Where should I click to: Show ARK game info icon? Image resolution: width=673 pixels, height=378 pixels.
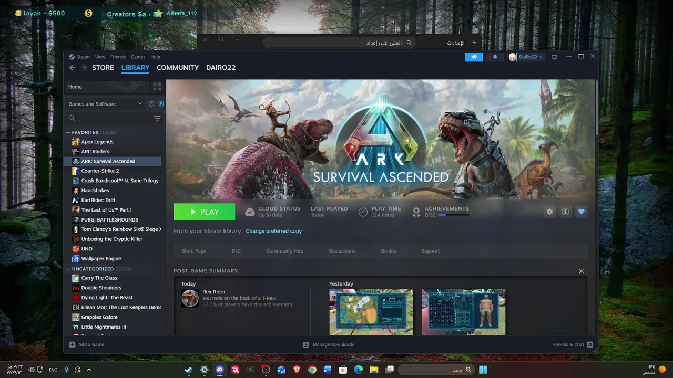click(x=565, y=212)
